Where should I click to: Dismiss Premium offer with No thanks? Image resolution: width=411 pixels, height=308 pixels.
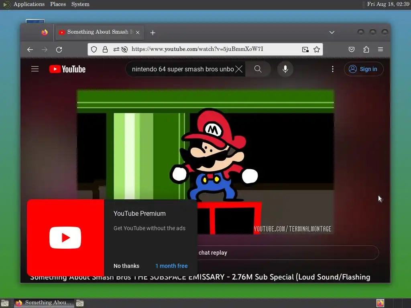(x=126, y=266)
